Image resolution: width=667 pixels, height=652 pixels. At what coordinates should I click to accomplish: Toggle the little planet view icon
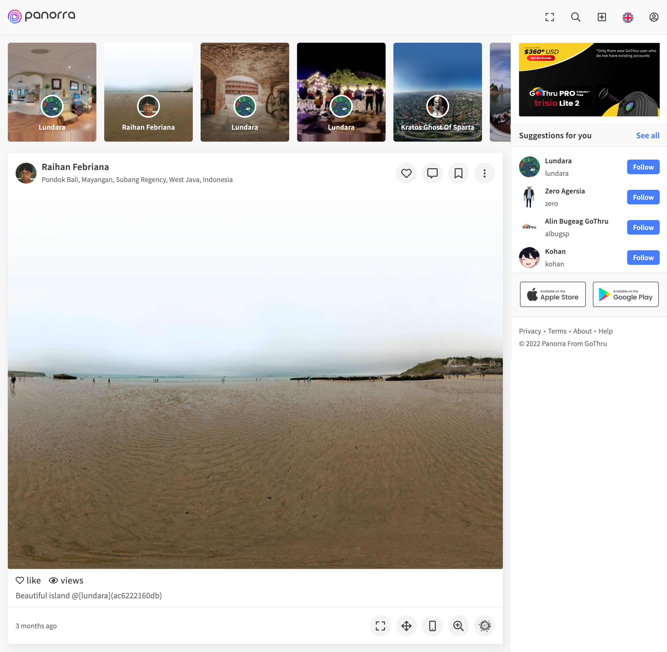click(x=484, y=626)
